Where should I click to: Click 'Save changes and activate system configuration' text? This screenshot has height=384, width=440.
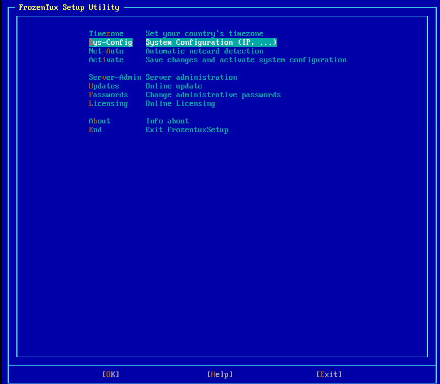tap(246, 60)
